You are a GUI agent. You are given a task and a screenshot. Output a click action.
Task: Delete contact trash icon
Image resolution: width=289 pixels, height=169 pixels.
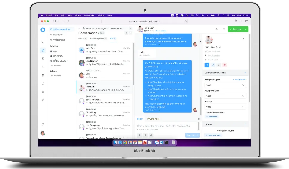[224, 65]
